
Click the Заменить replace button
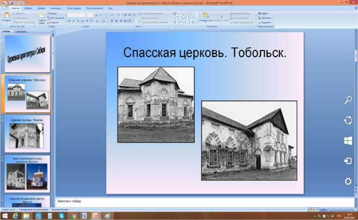pyautogui.click(x=266, y=18)
